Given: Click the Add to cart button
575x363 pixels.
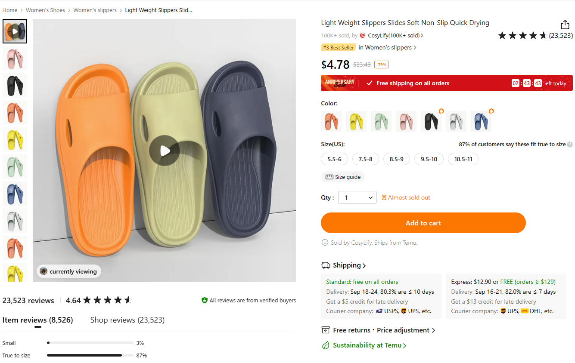Looking at the screenshot, I should (423, 223).
